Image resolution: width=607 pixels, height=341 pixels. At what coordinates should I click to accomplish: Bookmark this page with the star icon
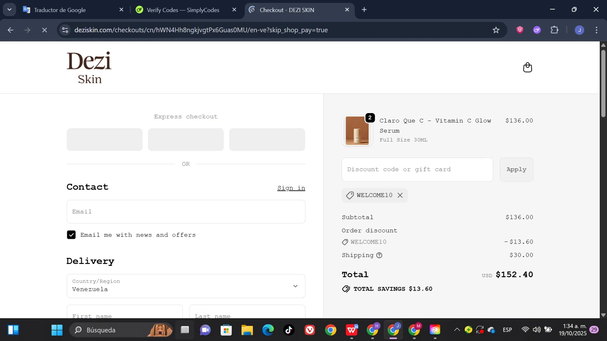pyautogui.click(x=496, y=30)
